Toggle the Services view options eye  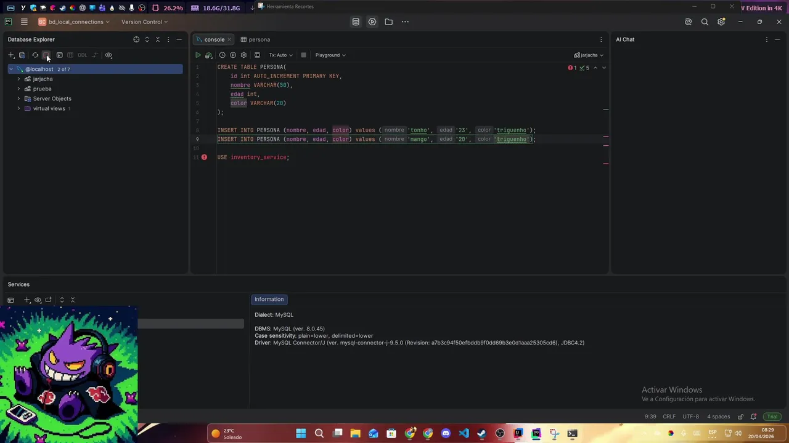[38, 300]
